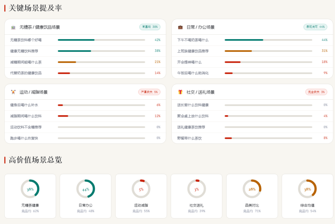Select the 完全缺失 3% status badge
This screenshot has width=335, height=224.
(x=316, y=92)
